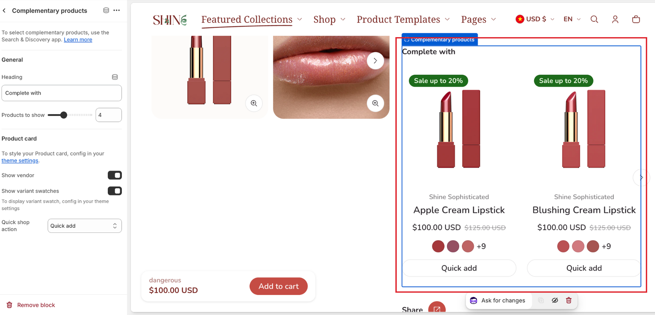Open the Featured Collections menu
Viewport: 655px width, 315px height.
[251, 19]
